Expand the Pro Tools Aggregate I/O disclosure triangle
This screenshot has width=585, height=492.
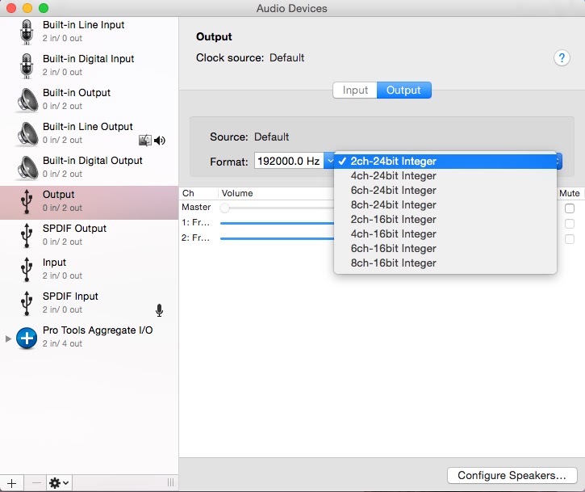[x=8, y=339]
